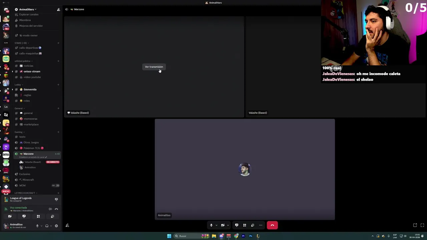Collapse the General category
Screen dimensions: 427x240
coord(19,108)
